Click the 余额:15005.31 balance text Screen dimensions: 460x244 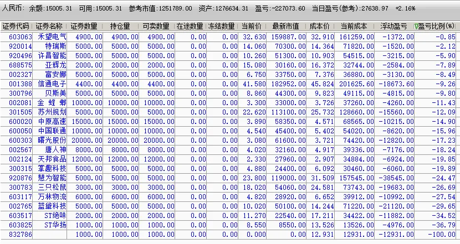[x=50, y=8]
